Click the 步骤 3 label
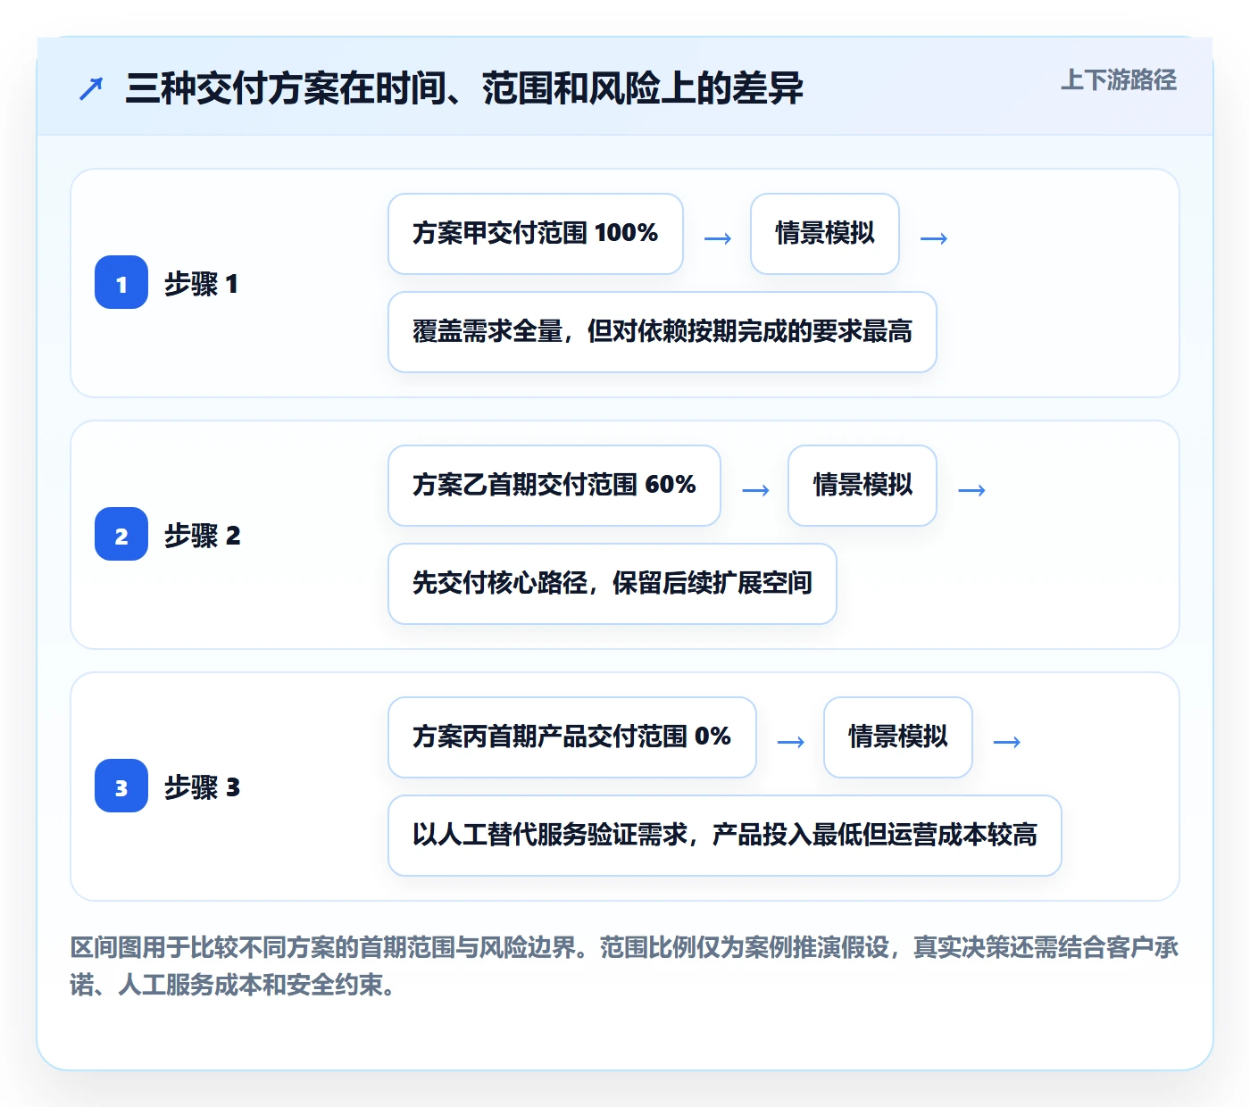This screenshot has width=1250, height=1107. coord(202,787)
